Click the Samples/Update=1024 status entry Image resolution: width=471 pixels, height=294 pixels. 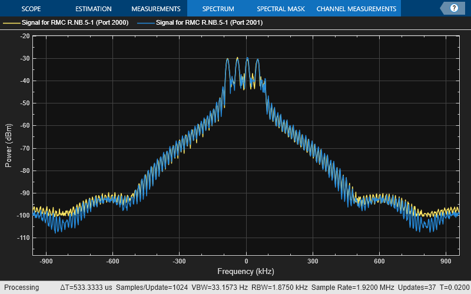(x=152, y=288)
